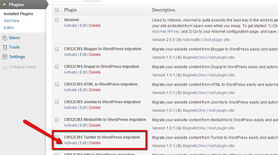Click the Settings sliders icon in sidebar
Viewport: 278px width, 155px height.
[x=5, y=57]
